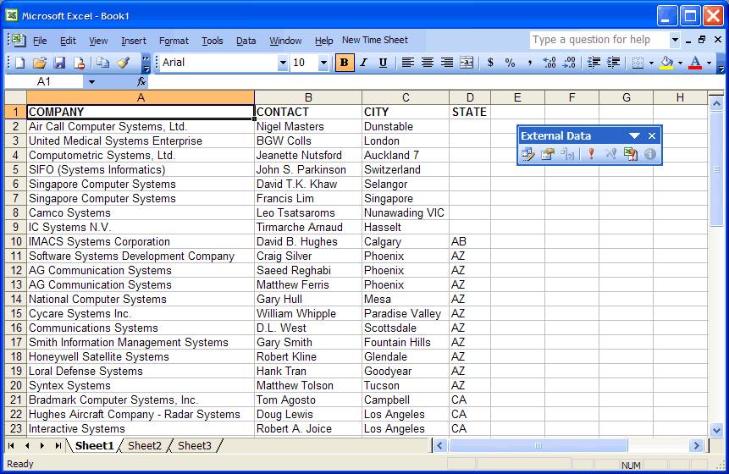729x474 pixels.
Task: Click the Decrease Indent icon
Action: pos(594,63)
